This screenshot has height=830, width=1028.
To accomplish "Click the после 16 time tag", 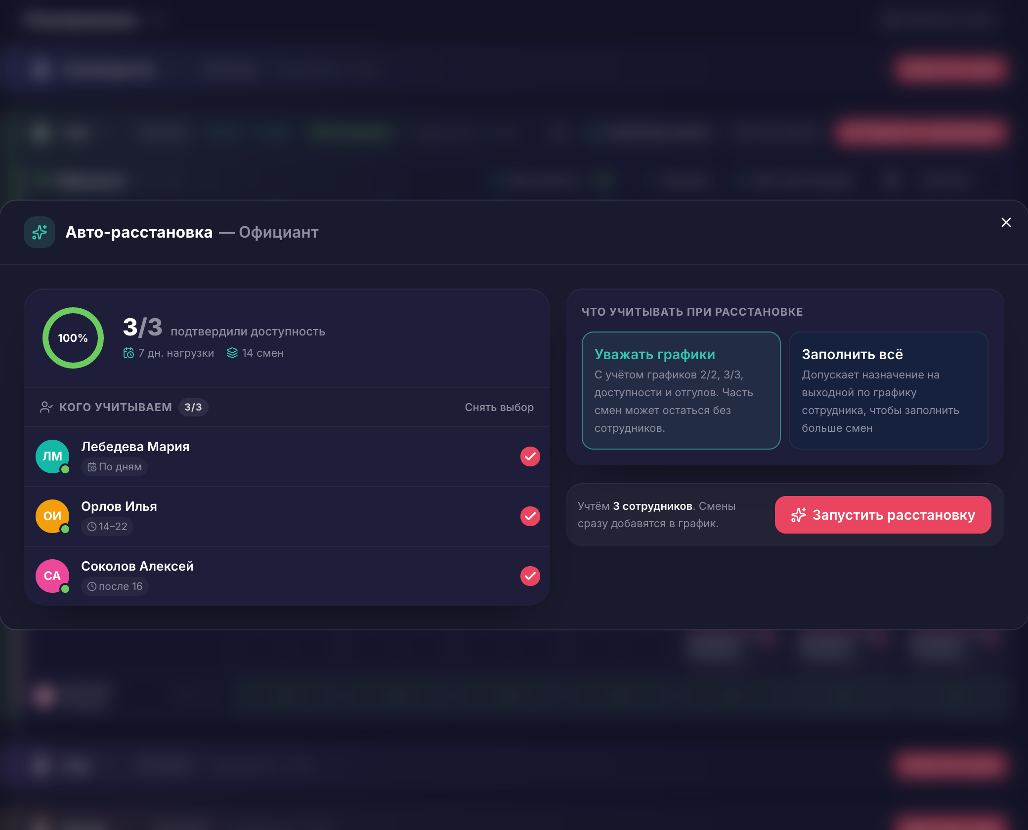I will click(x=115, y=586).
